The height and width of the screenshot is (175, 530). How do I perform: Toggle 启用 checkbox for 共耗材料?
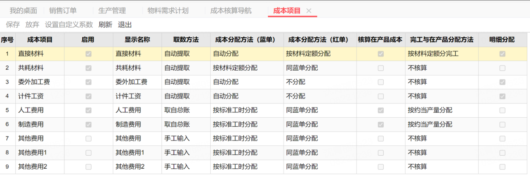tap(89, 68)
